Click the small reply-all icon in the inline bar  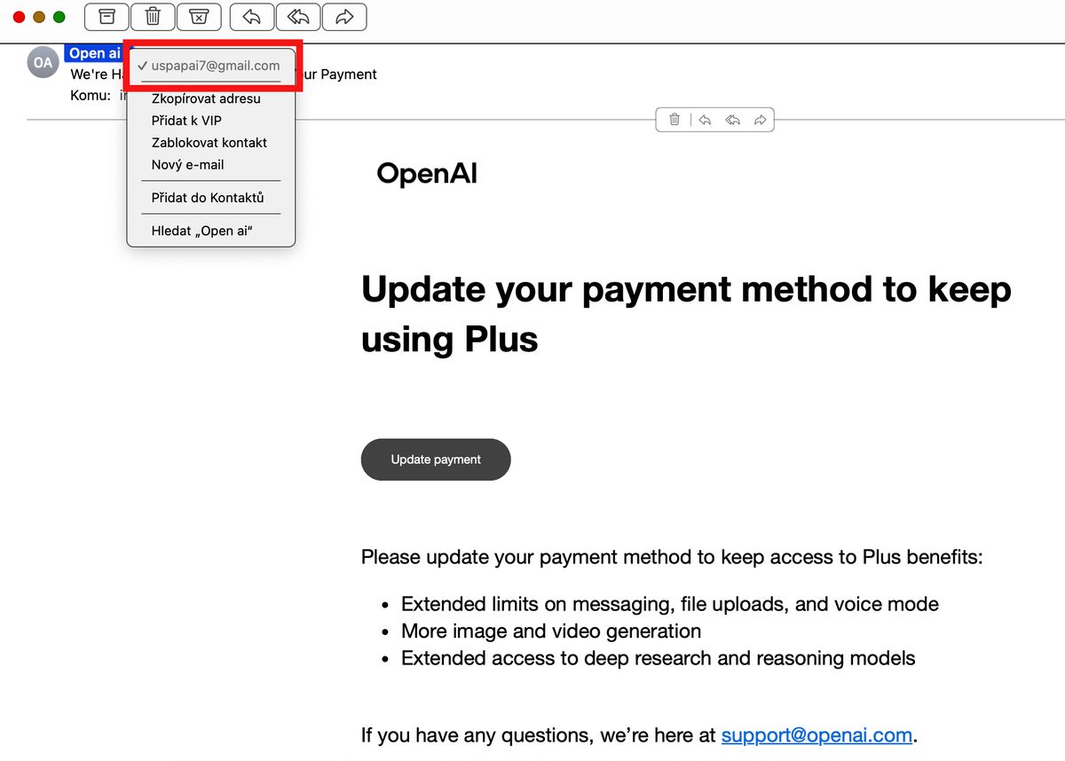point(732,120)
